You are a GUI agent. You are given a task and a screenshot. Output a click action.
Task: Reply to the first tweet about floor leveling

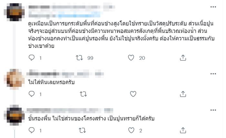click(x=32, y=58)
